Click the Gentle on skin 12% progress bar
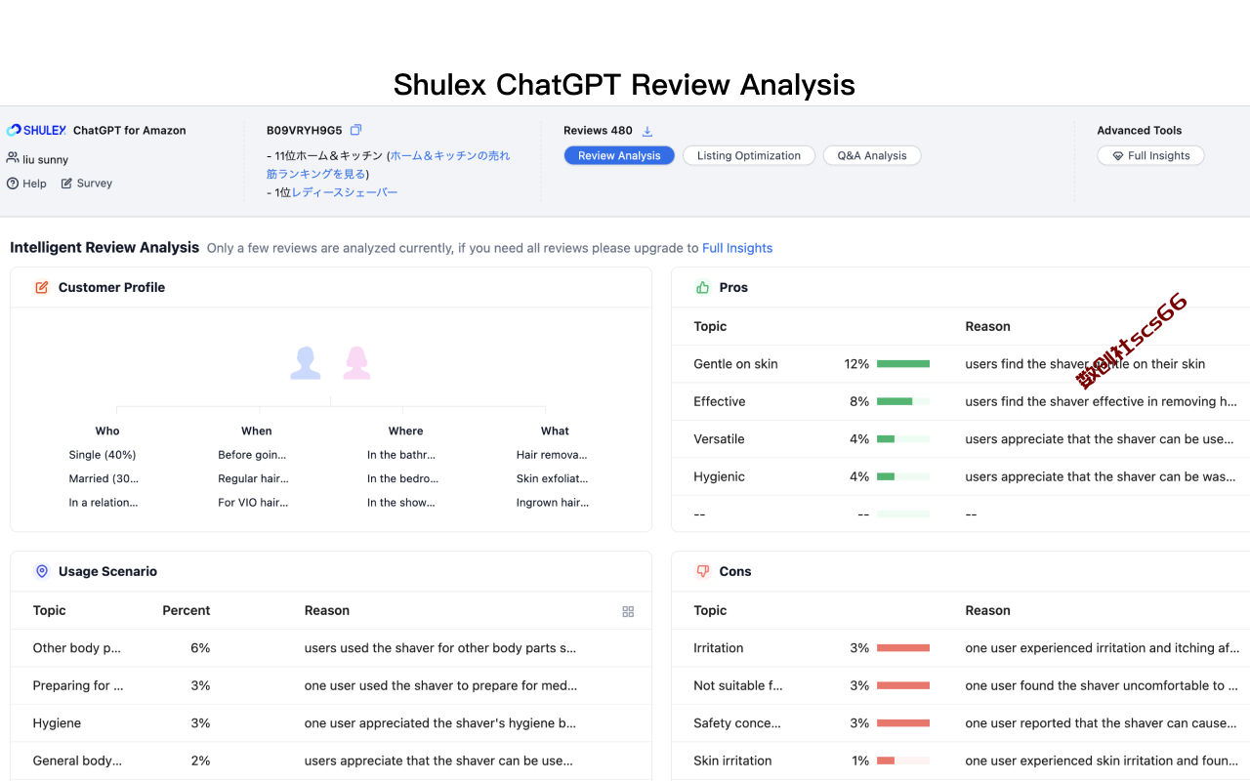The height and width of the screenshot is (781, 1250). click(x=903, y=364)
